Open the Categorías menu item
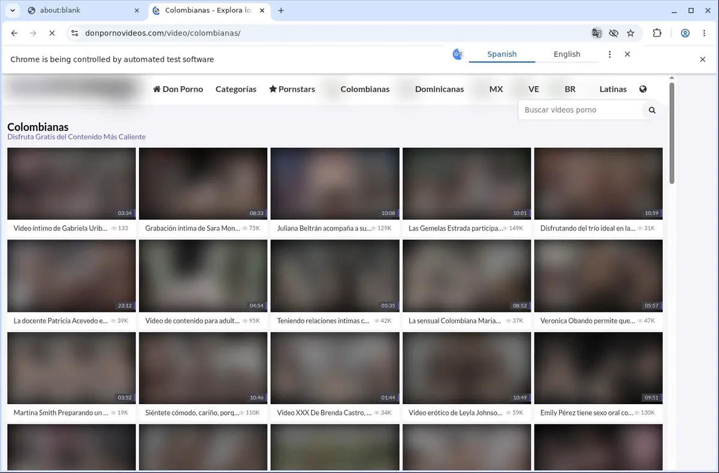This screenshot has height=473, width=719. (x=236, y=89)
